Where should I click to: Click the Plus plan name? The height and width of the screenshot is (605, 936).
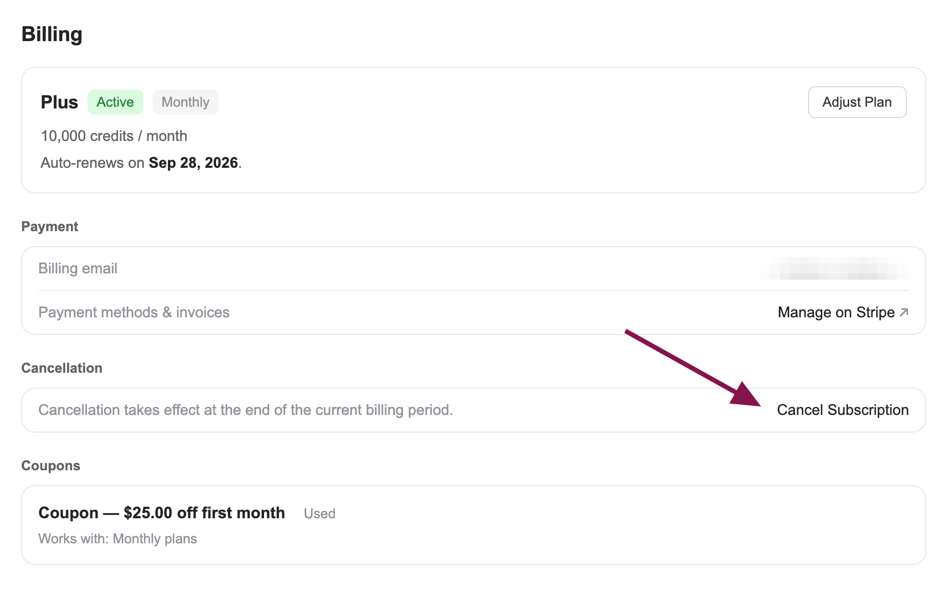tap(59, 102)
